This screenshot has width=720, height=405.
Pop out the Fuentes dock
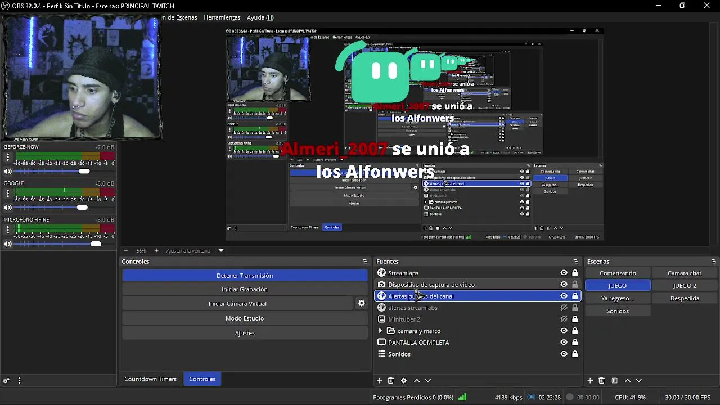[576, 262]
